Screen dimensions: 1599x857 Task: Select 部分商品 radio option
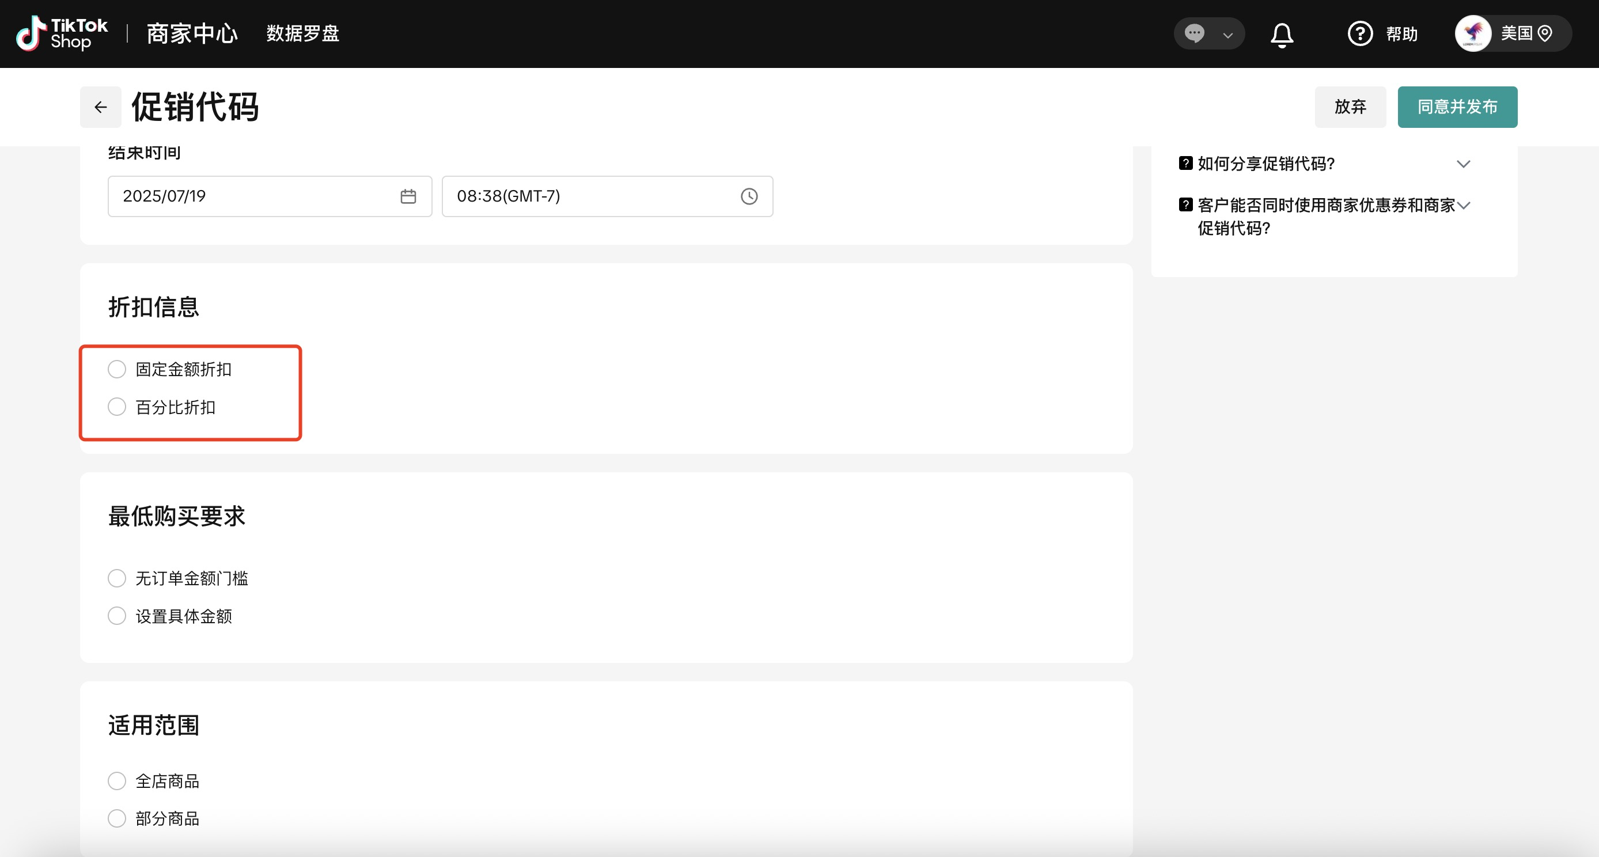(117, 818)
